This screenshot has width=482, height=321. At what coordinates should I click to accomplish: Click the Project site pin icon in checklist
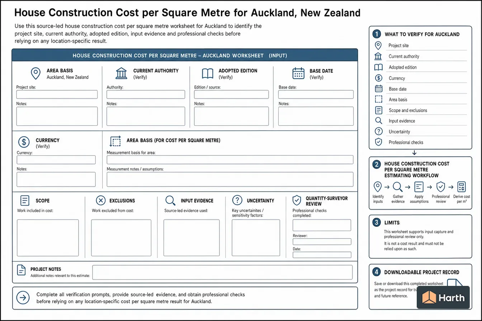(378, 45)
